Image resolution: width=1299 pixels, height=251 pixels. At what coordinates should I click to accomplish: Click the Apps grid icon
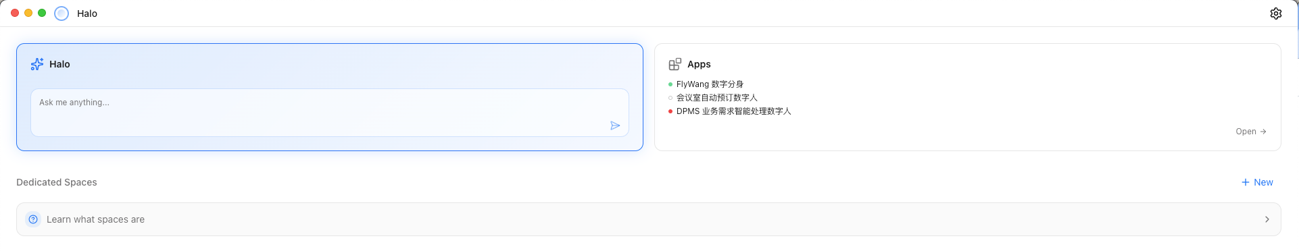[x=675, y=64]
